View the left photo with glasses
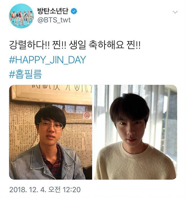Screen dimensions: 186x198 [x=51, y=132]
